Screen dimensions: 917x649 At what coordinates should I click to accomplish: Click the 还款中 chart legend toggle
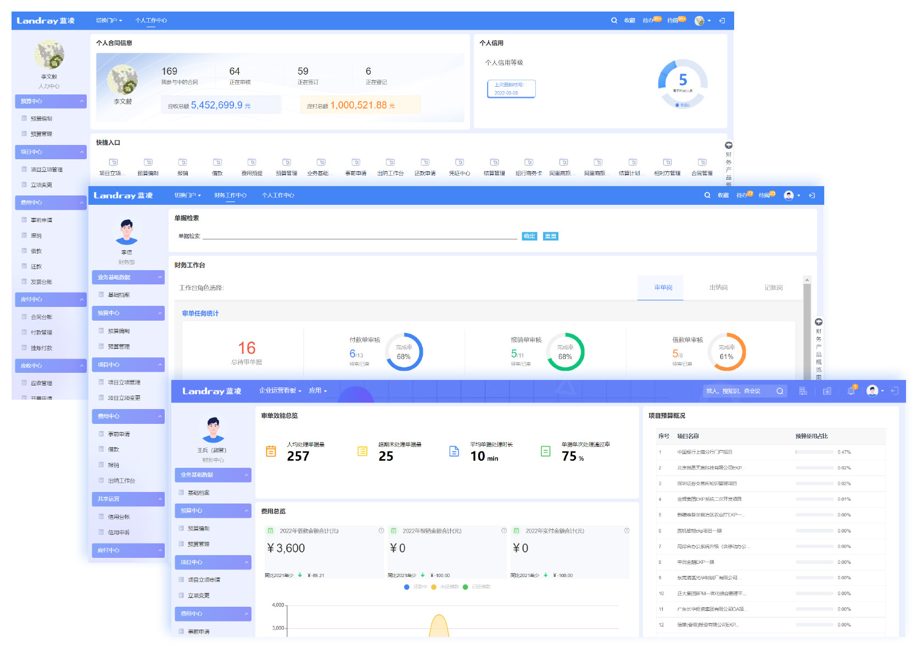pos(415,587)
